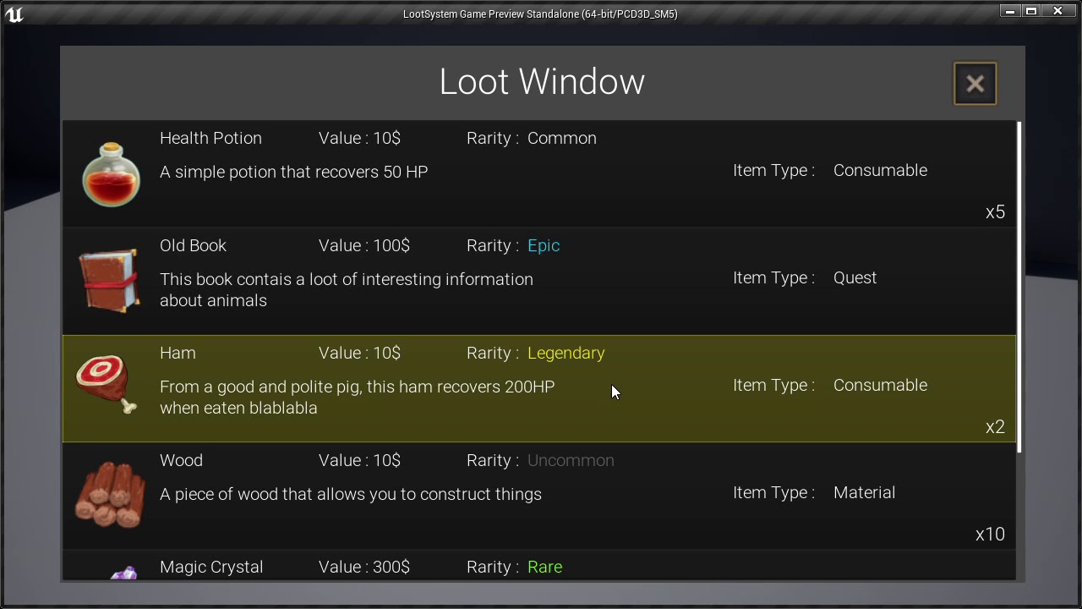Select the Old Book item name
1082x609 pixels.
[193, 245]
